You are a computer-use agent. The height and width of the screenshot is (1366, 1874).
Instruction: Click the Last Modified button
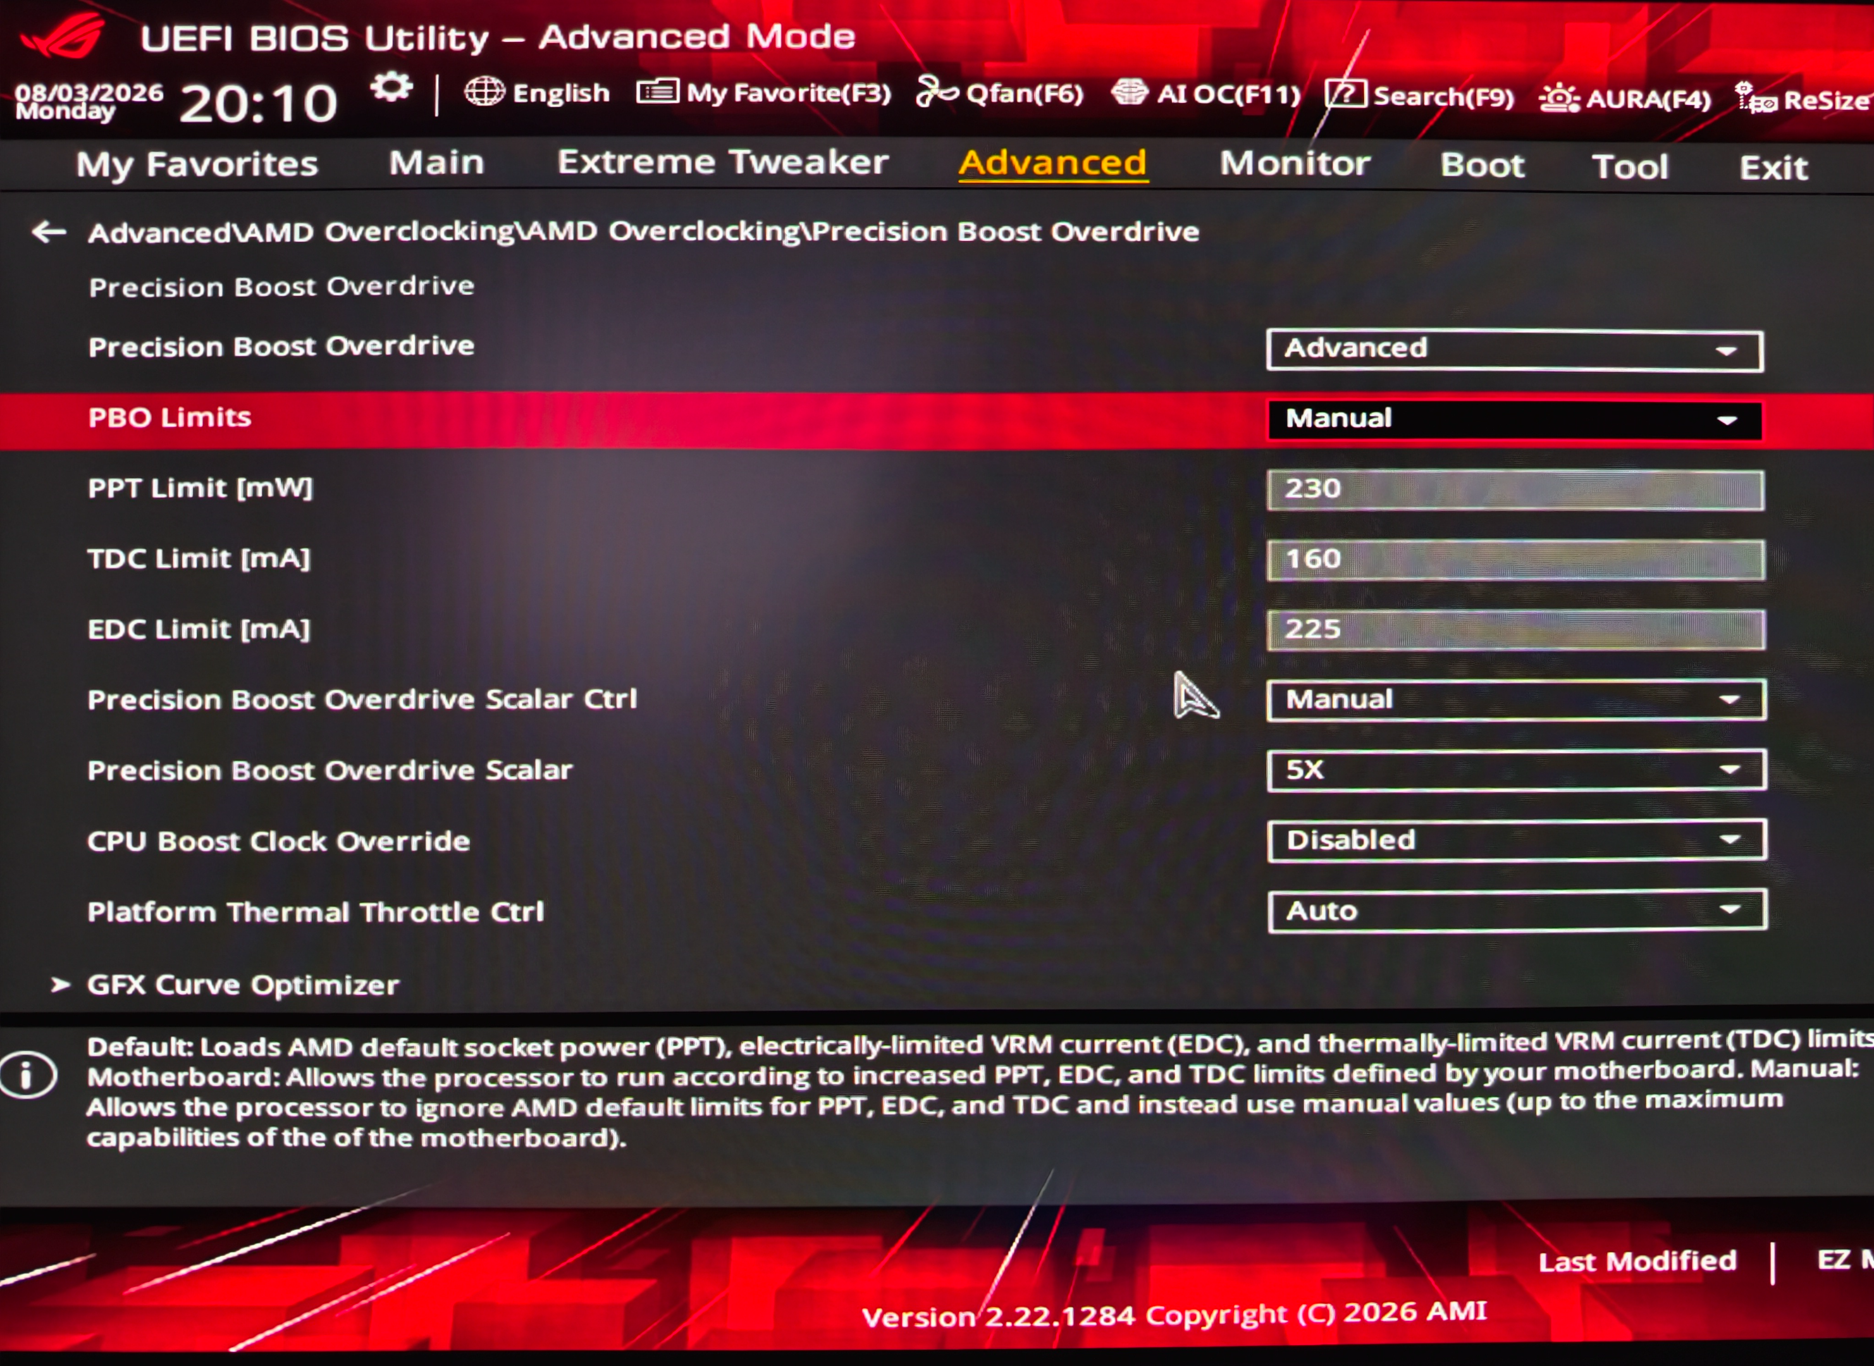pos(1637,1261)
